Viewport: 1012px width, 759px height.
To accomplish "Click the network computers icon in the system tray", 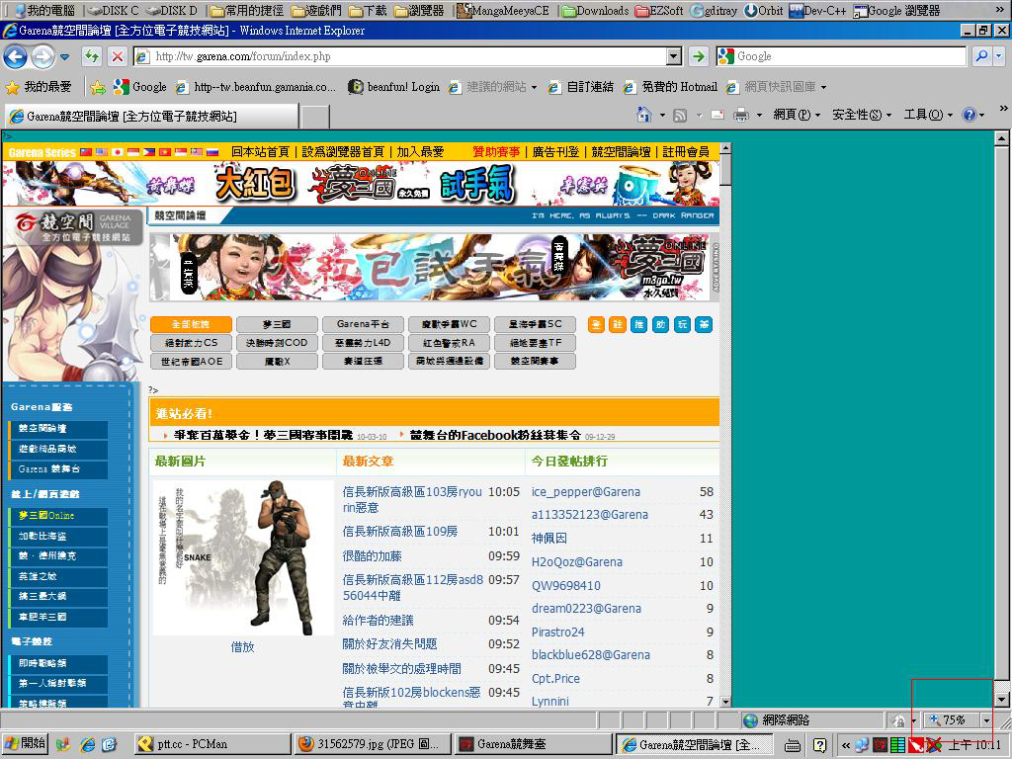I will (x=861, y=745).
